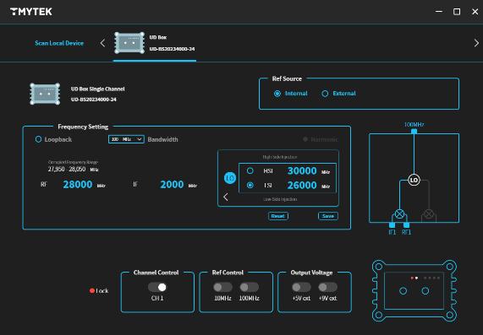Click the IF value 2000
Image resolution: width=483 pixels, height=335 pixels.
172,185
